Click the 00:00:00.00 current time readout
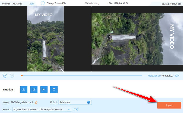 tap(154, 76)
